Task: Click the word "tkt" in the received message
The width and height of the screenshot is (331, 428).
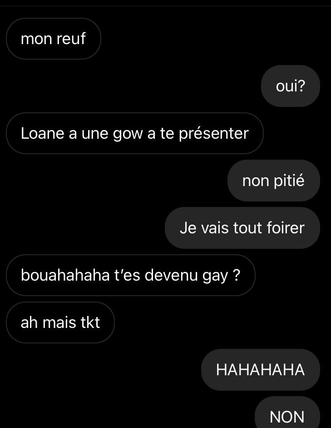Action: 90,322
